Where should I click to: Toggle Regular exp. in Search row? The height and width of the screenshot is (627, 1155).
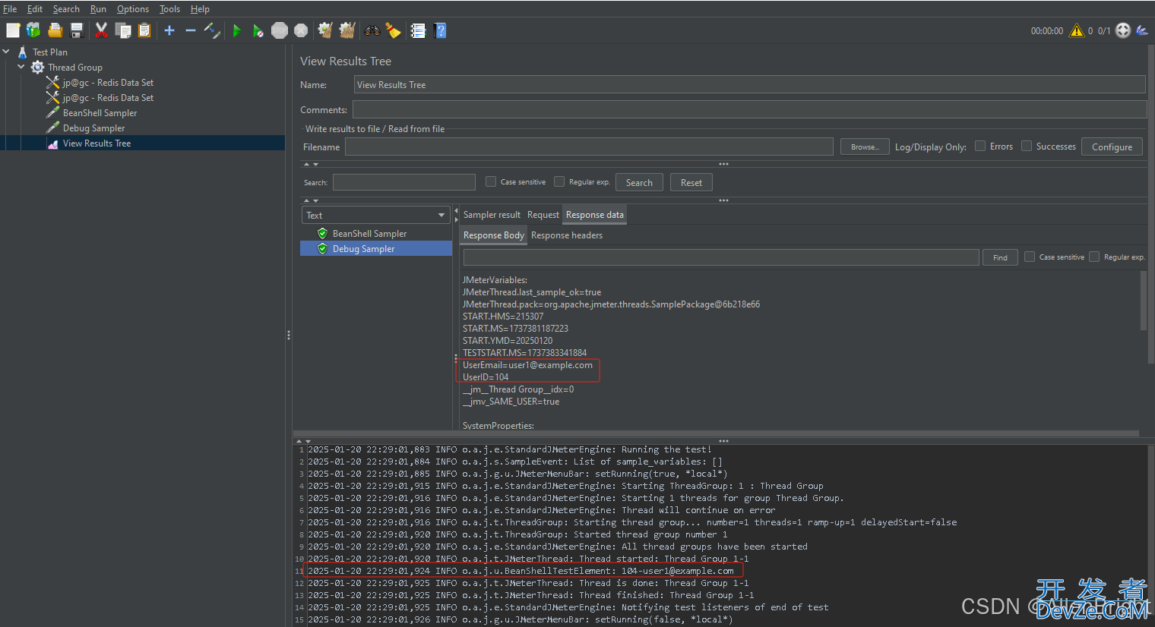pos(559,181)
